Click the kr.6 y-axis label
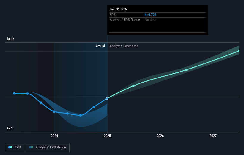This screenshot has height=155, width=244. click(x=10, y=128)
